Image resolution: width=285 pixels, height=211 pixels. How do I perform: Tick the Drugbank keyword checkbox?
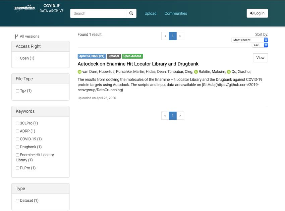point(17,147)
